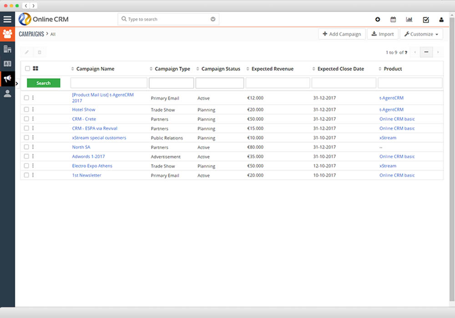The image size is (455, 318).
Task: Open the reports chart icon
Action: [x=409, y=20]
